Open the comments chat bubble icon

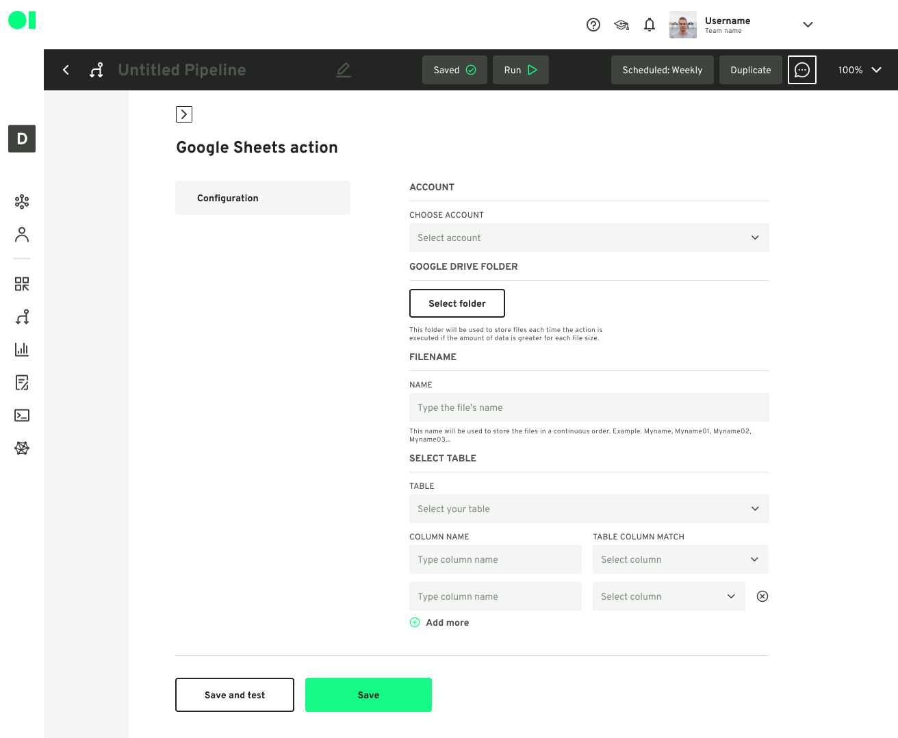pos(802,70)
